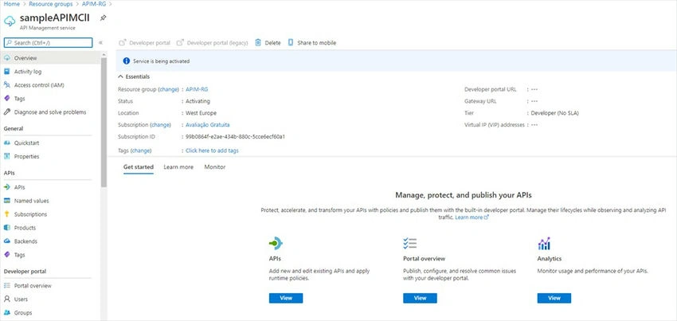Open the Learn more external link

pos(472,217)
